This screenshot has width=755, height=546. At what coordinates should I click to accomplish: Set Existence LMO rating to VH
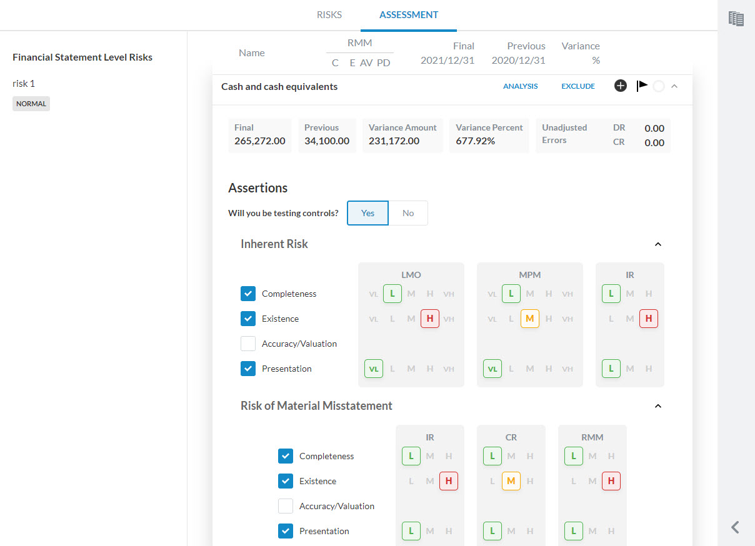[448, 319]
